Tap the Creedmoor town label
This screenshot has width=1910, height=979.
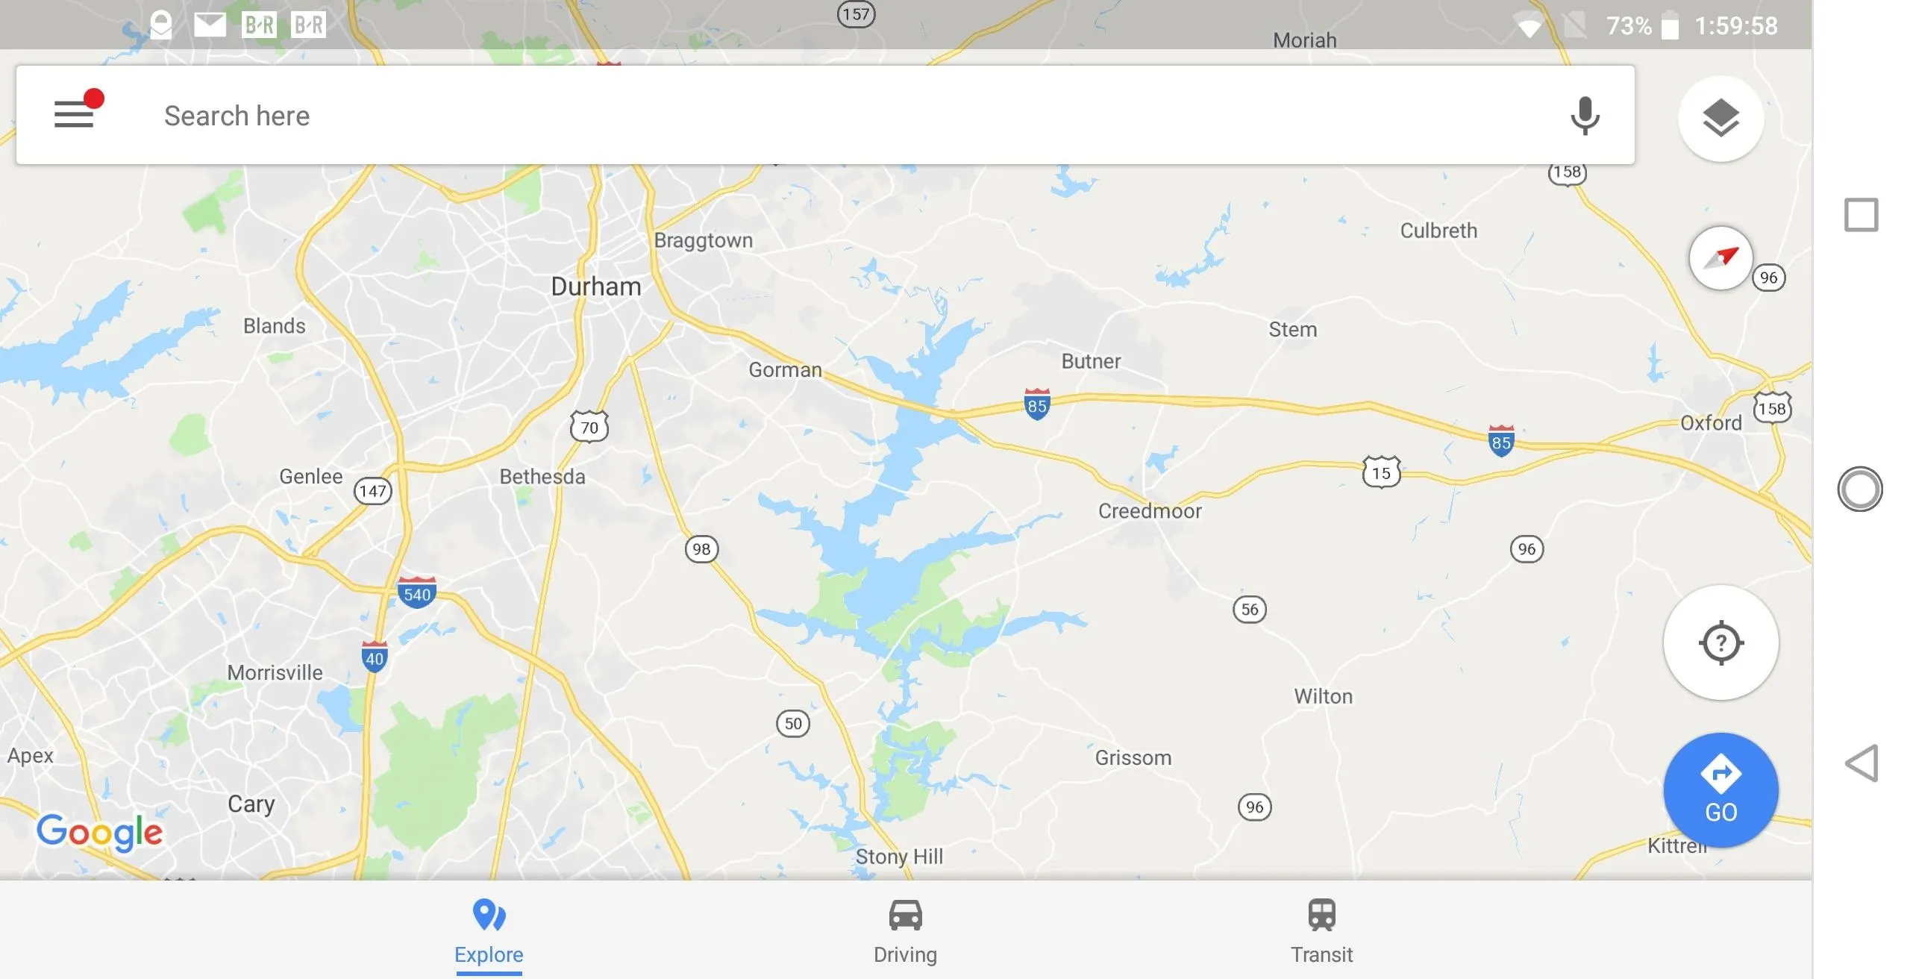[x=1150, y=511]
